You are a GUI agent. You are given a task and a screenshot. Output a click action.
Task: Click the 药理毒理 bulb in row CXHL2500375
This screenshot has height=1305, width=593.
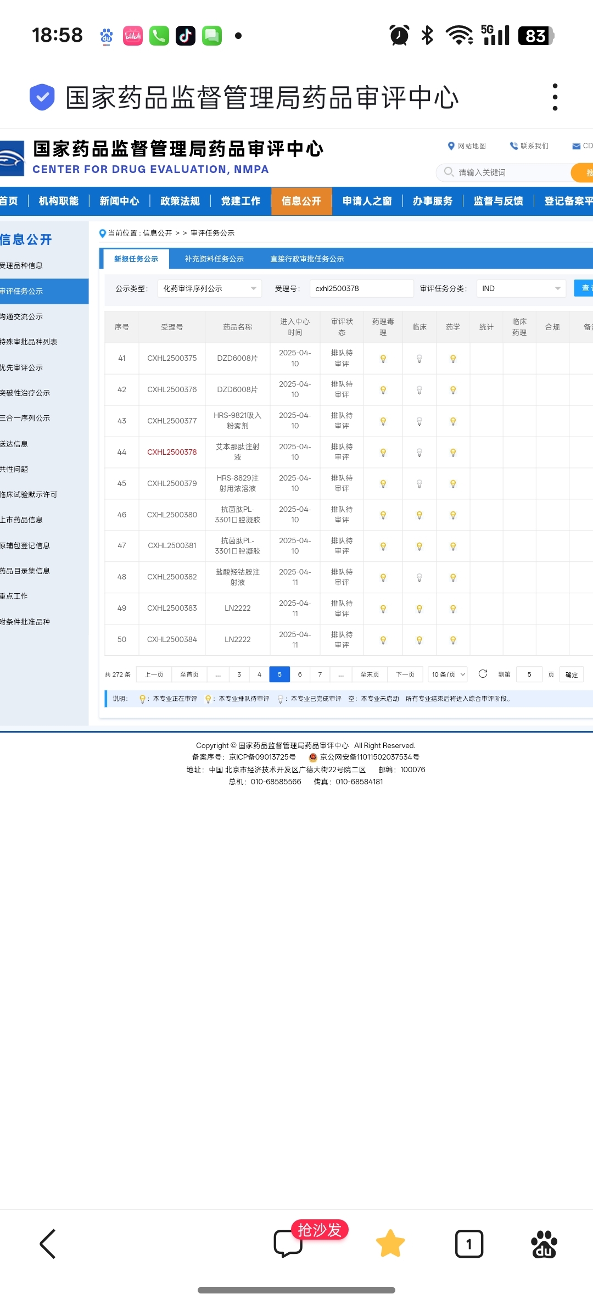(383, 359)
